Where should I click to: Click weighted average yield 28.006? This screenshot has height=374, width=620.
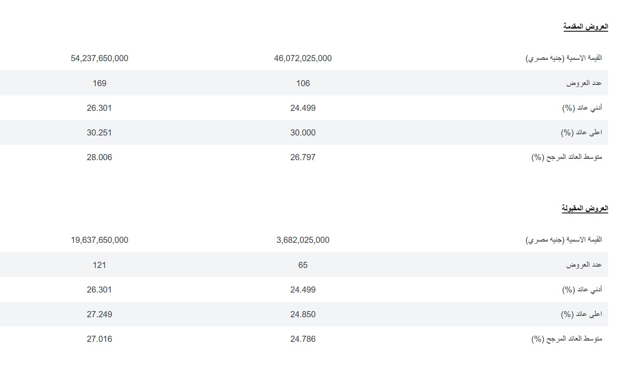point(99,157)
